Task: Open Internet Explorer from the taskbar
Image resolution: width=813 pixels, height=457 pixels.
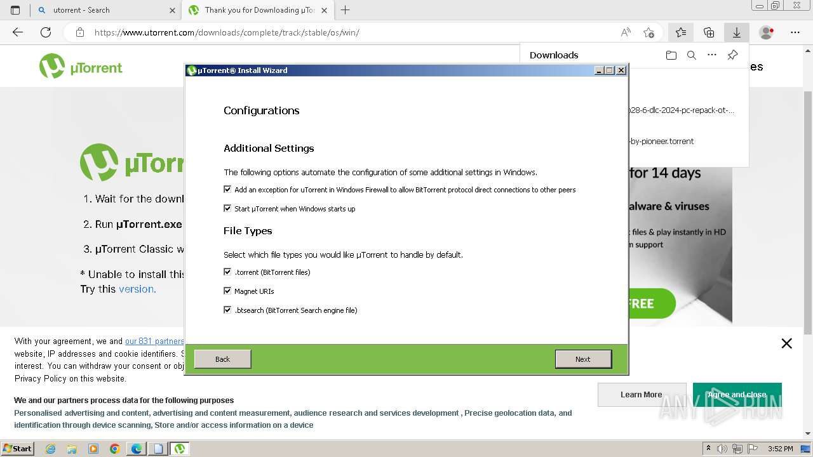Action: [x=50, y=449]
